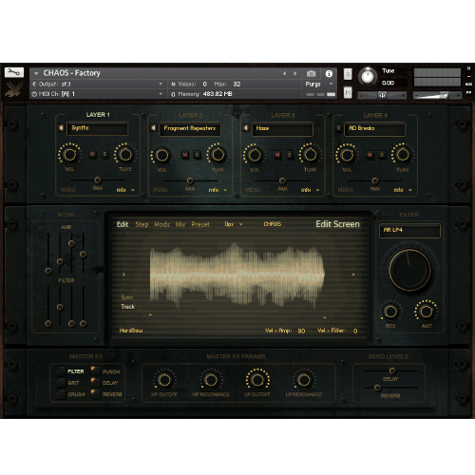Screen dimensions: 475x475
Task: Switch to the Mods tab
Action: (161, 224)
